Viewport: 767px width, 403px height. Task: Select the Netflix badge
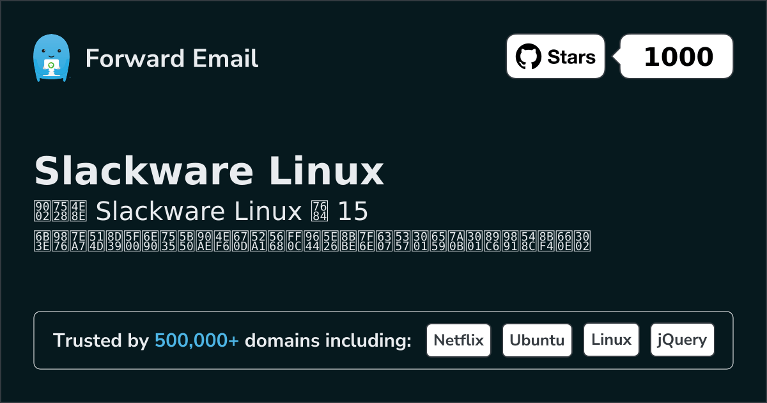[x=458, y=340]
